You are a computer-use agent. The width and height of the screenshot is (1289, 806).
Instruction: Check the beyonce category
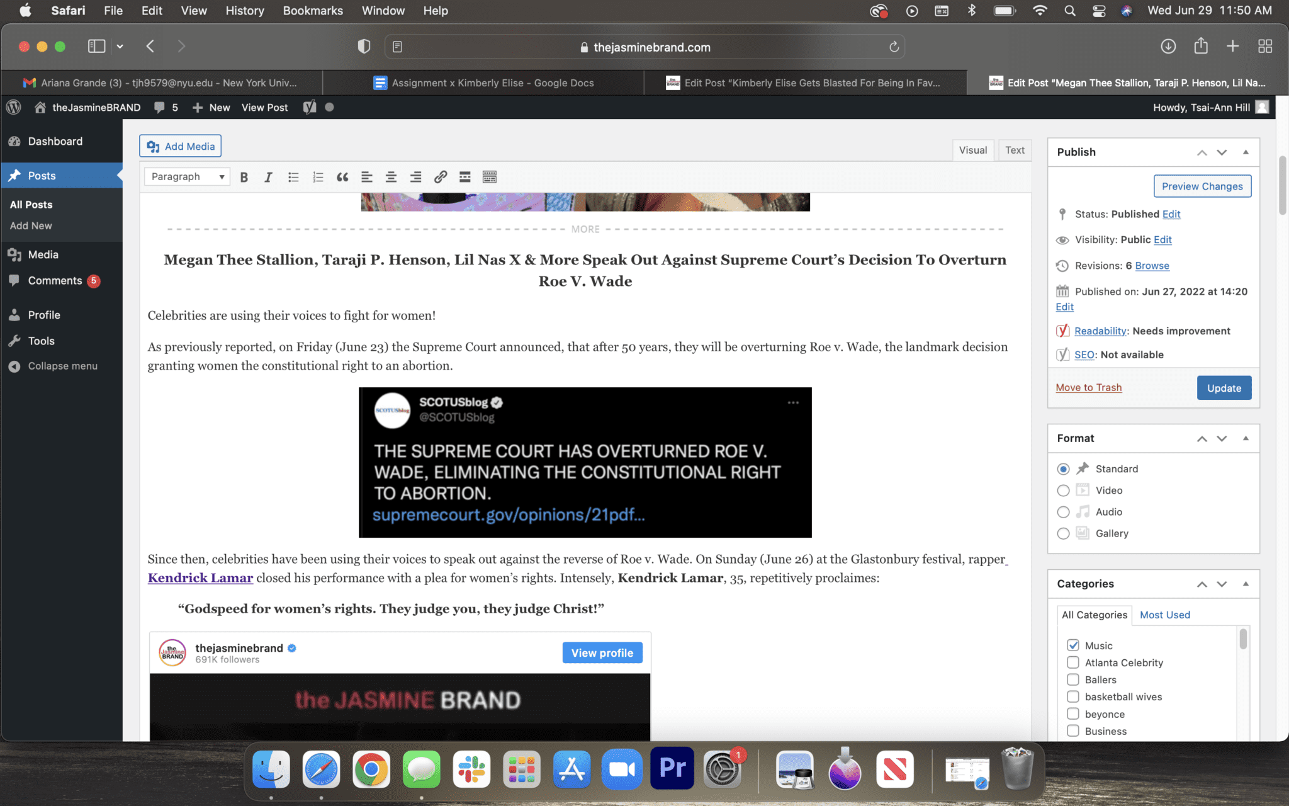(x=1073, y=714)
